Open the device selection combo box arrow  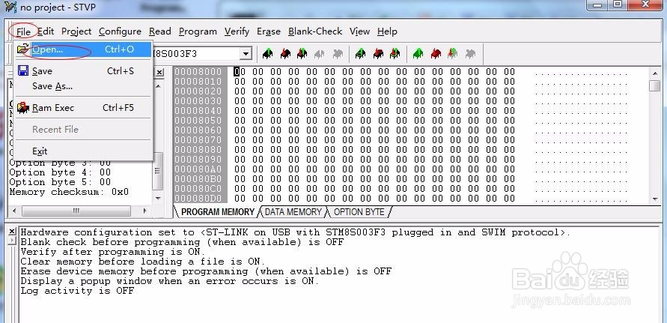click(246, 54)
